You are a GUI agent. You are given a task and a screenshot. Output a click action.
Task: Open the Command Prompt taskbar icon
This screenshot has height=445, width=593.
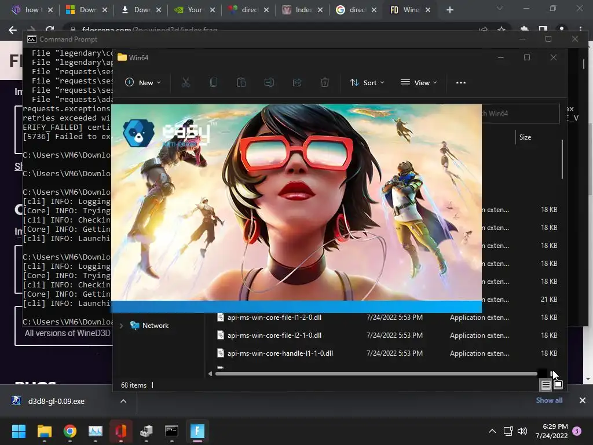(x=171, y=431)
